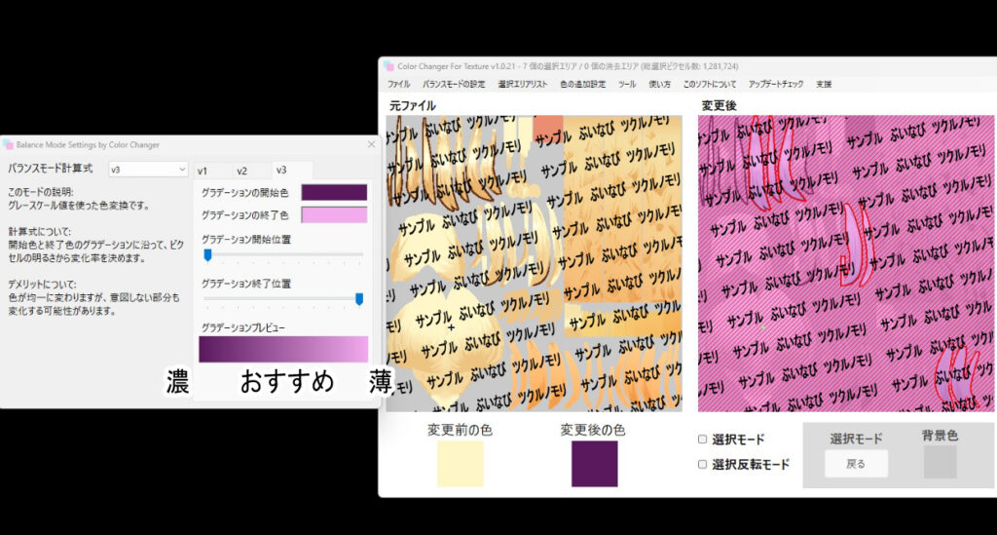Image resolution: width=997 pixels, height=535 pixels.
Task: Enable the 選択モード checkbox
Action: point(703,439)
